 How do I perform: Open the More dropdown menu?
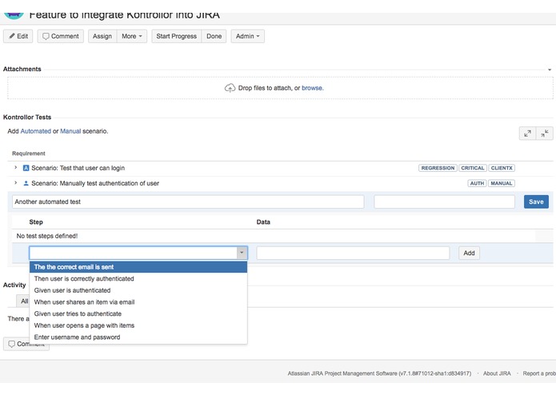[x=132, y=36]
